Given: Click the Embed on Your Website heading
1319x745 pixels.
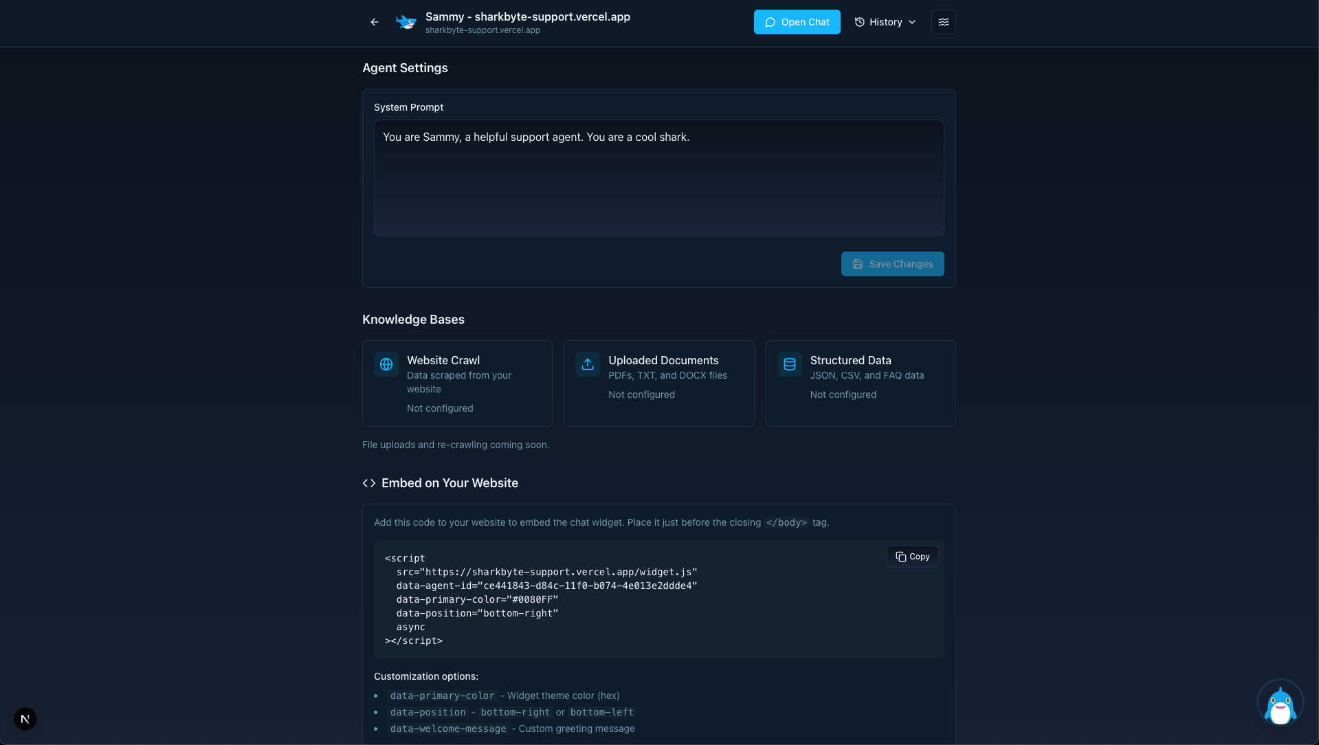Looking at the screenshot, I should coord(450,483).
